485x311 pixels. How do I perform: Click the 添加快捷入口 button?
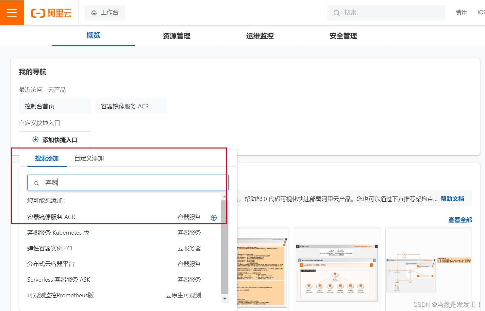[x=55, y=139]
